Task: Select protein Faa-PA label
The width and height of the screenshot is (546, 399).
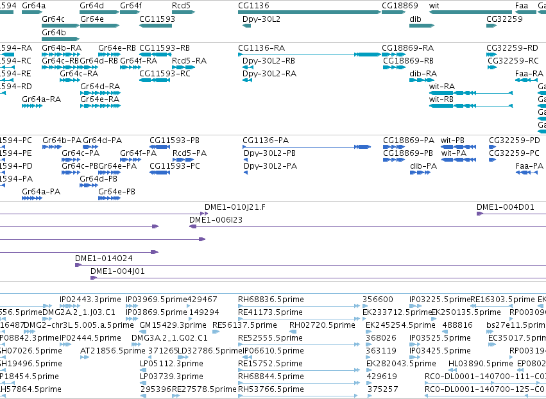Action: [529, 166]
